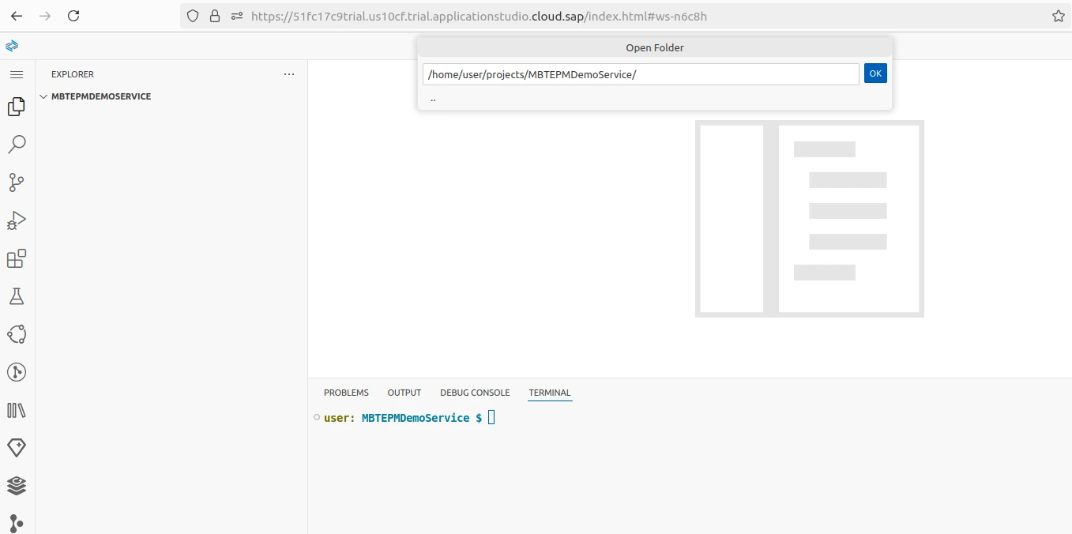Open the circular graph sidebar icon
1072x534 pixels.
click(17, 334)
